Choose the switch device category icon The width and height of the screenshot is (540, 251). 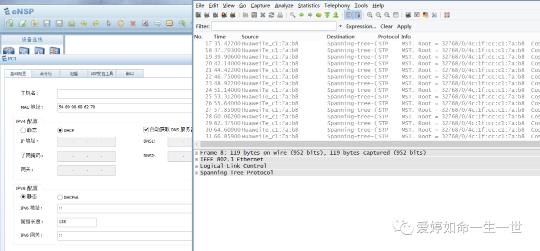[x=23, y=50]
